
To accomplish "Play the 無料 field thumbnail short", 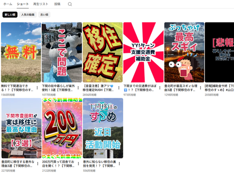I will click(x=21, y=52).
